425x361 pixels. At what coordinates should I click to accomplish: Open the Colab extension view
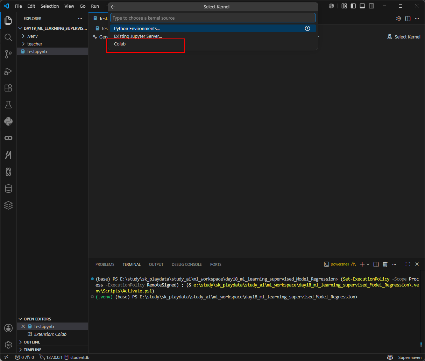click(x=8, y=138)
